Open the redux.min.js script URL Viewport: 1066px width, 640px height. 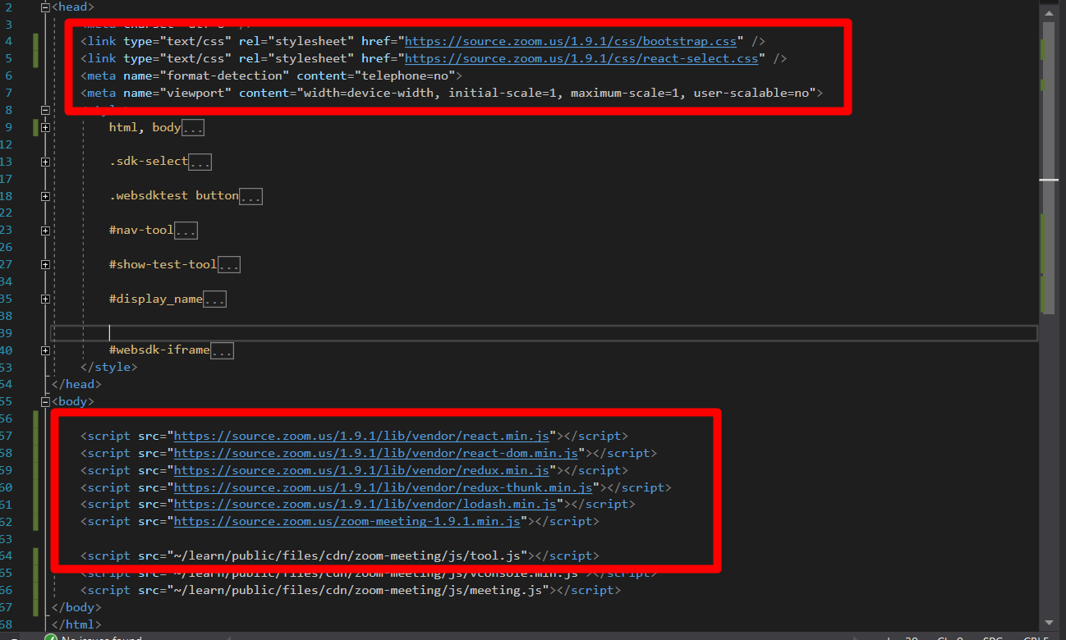click(x=361, y=470)
